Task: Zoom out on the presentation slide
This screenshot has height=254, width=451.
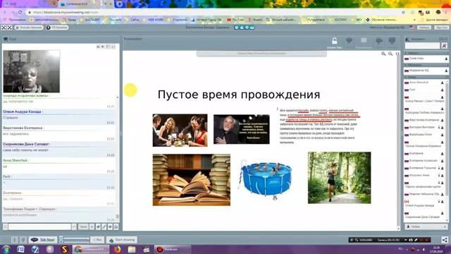Action: click(x=390, y=54)
